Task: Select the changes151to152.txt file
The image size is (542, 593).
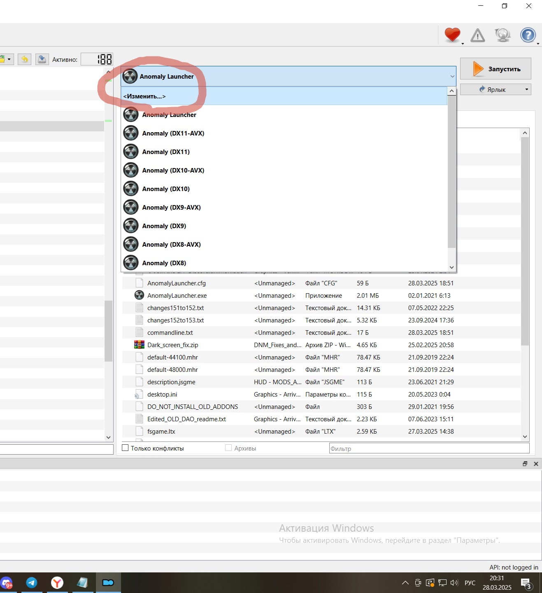Action: coord(321,308)
